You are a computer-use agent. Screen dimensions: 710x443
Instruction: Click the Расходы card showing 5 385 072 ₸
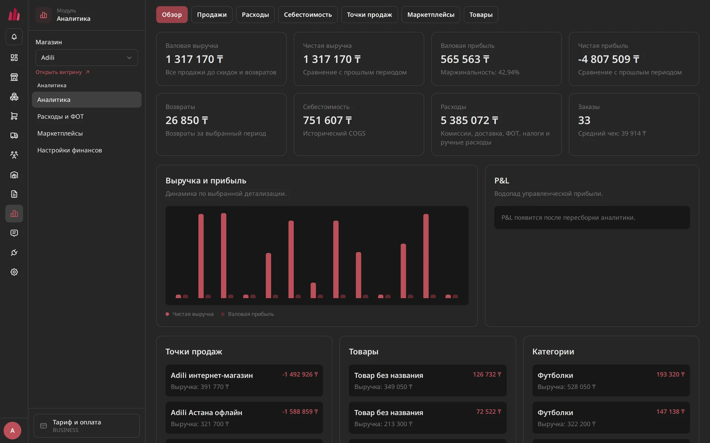[496, 124]
